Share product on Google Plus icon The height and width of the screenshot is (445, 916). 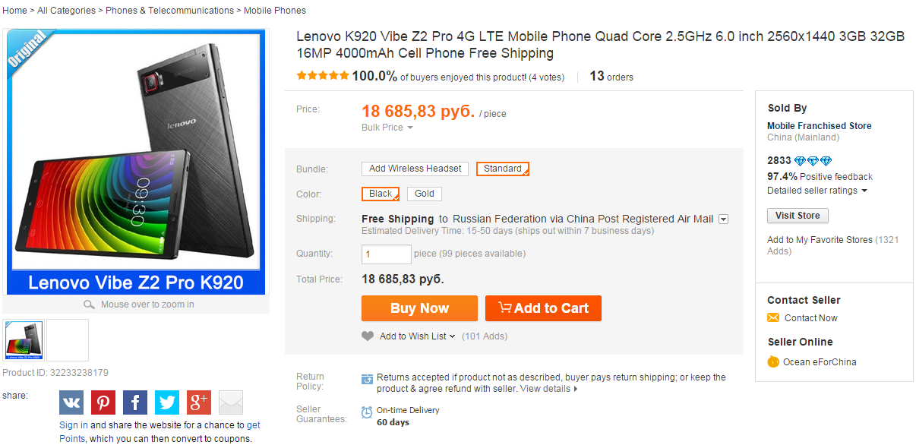point(199,402)
